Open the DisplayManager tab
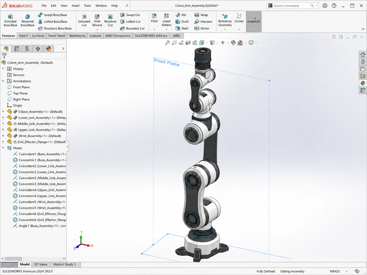 (x=48, y=49)
